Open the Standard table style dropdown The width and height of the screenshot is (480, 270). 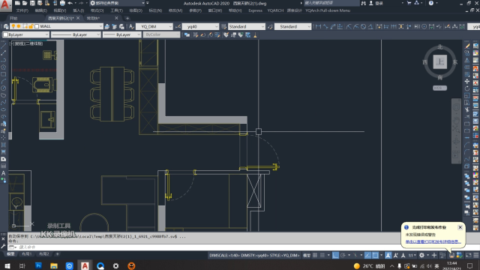point(247,27)
